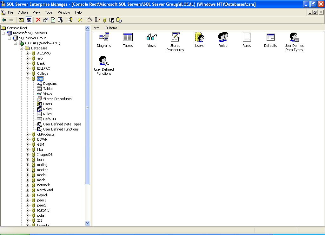This screenshot has width=325, height=235.
Task: Click the Export List toolbar icon
Action: point(60,20)
